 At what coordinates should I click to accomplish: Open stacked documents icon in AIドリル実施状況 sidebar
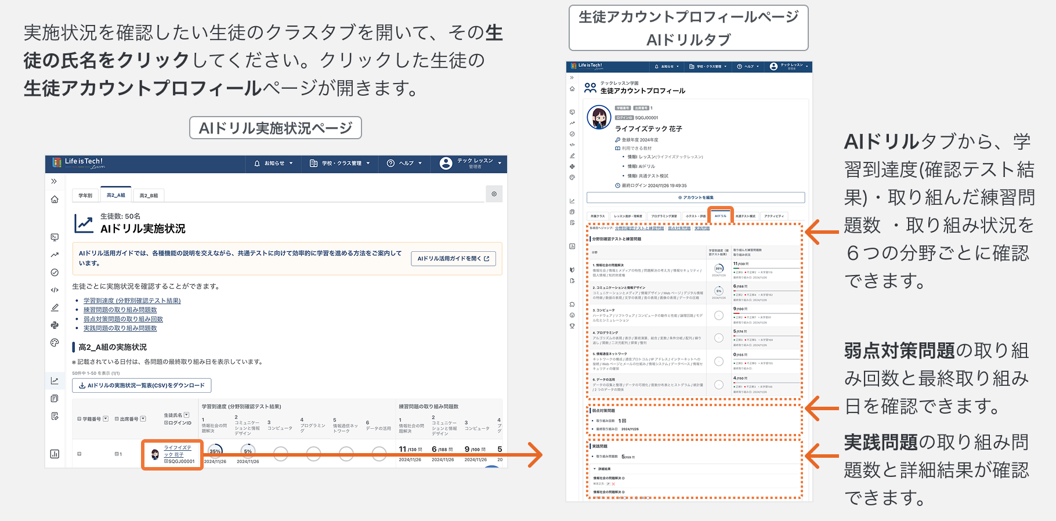[55, 399]
